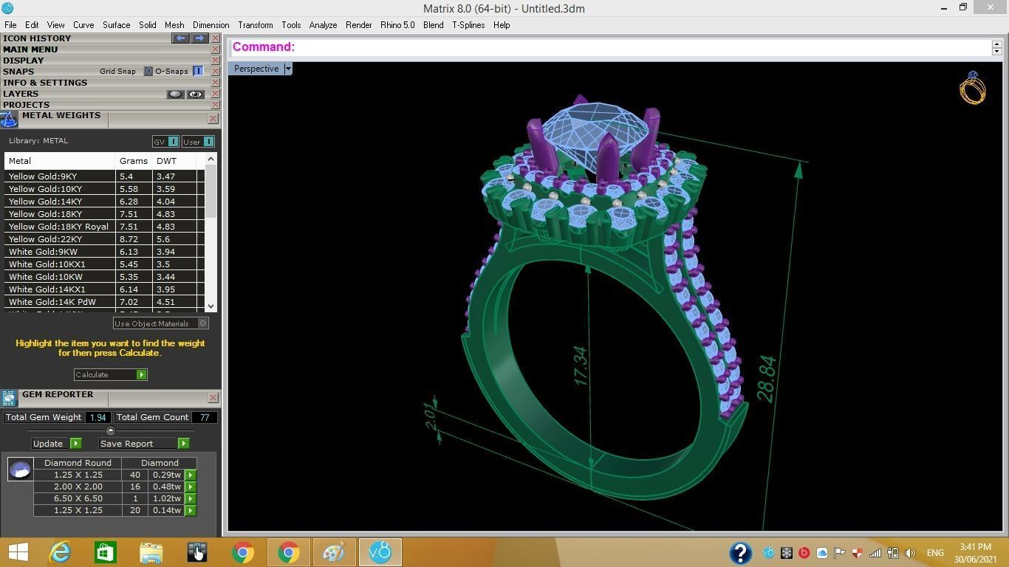Open Windows Start button
1009x567 pixels.
click(x=18, y=552)
